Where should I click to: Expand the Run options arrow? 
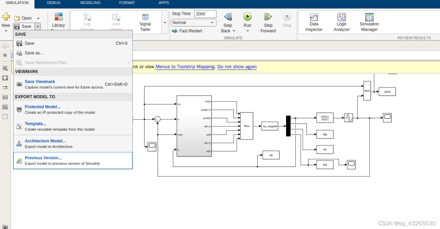point(247,31)
